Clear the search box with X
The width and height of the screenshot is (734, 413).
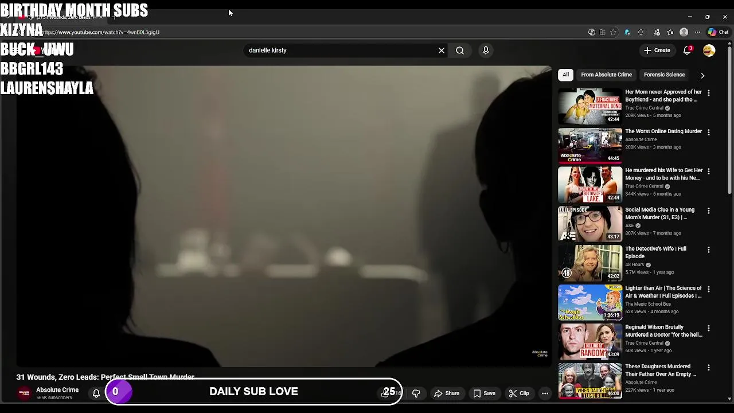pyautogui.click(x=442, y=50)
